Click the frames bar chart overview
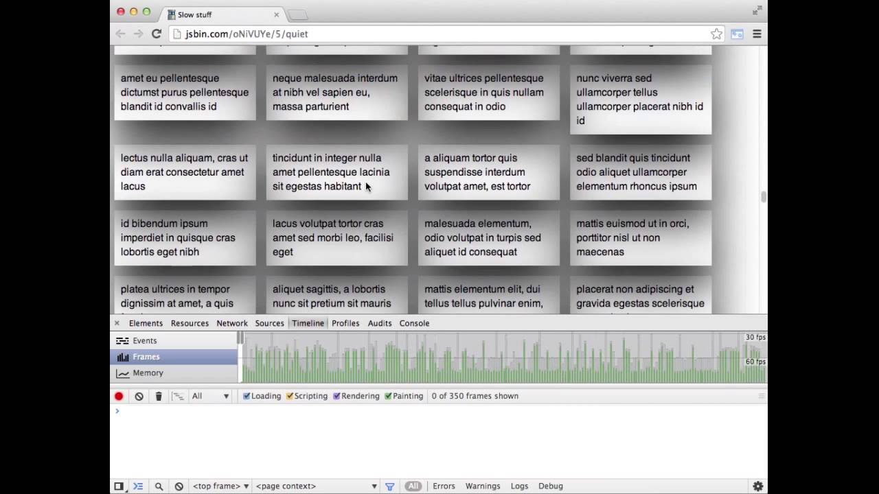The height and width of the screenshot is (494, 879). [x=503, y=357]
